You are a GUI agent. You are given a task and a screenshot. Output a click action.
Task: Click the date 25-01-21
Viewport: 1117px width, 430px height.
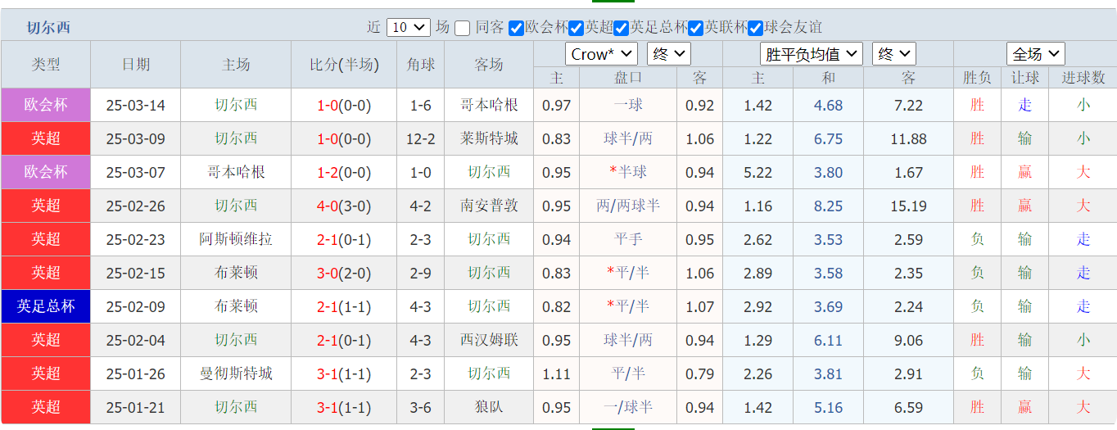click(136, 407)
